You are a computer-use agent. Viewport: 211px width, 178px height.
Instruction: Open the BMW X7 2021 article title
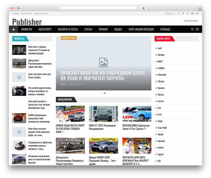103,127
